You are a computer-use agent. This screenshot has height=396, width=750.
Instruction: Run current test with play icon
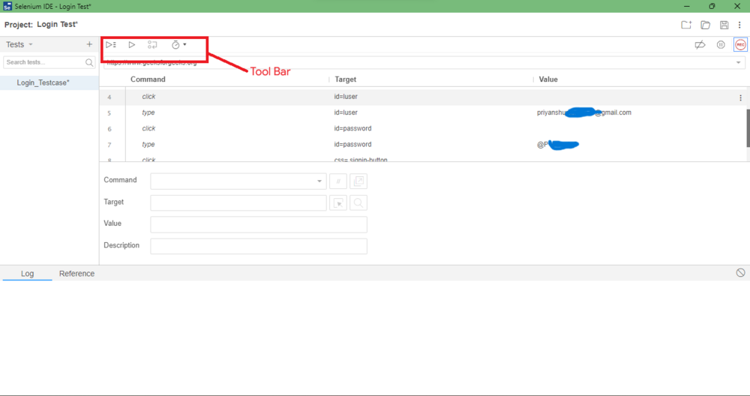click(131, 44)
